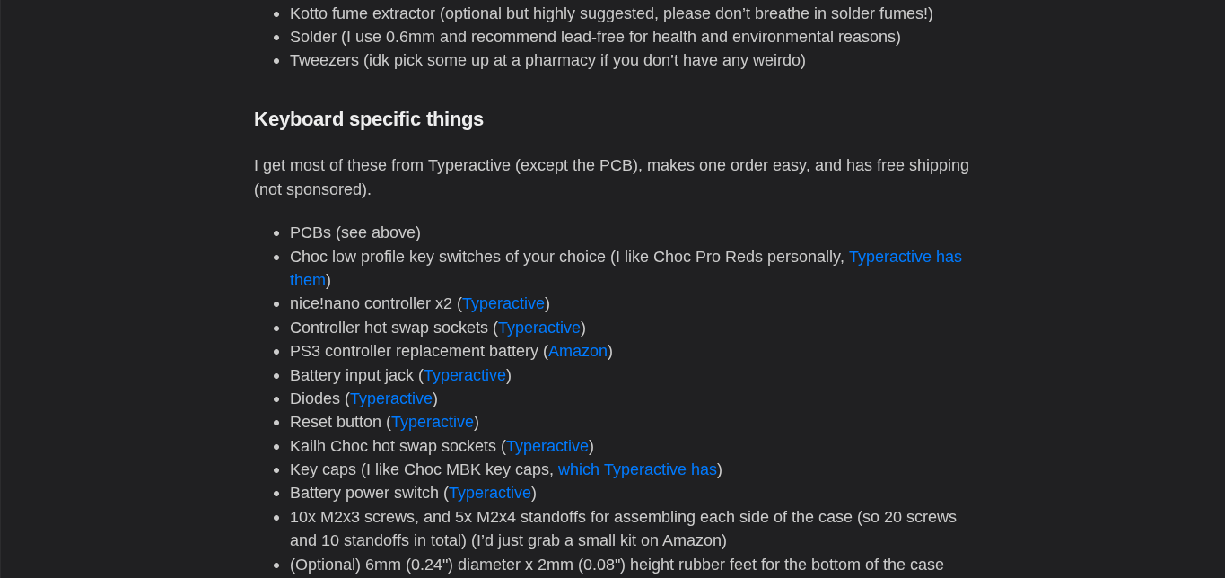Follow the Amazon link for PS3 battery
This screenshot has height=578, width=1225.
click(577, 351)
